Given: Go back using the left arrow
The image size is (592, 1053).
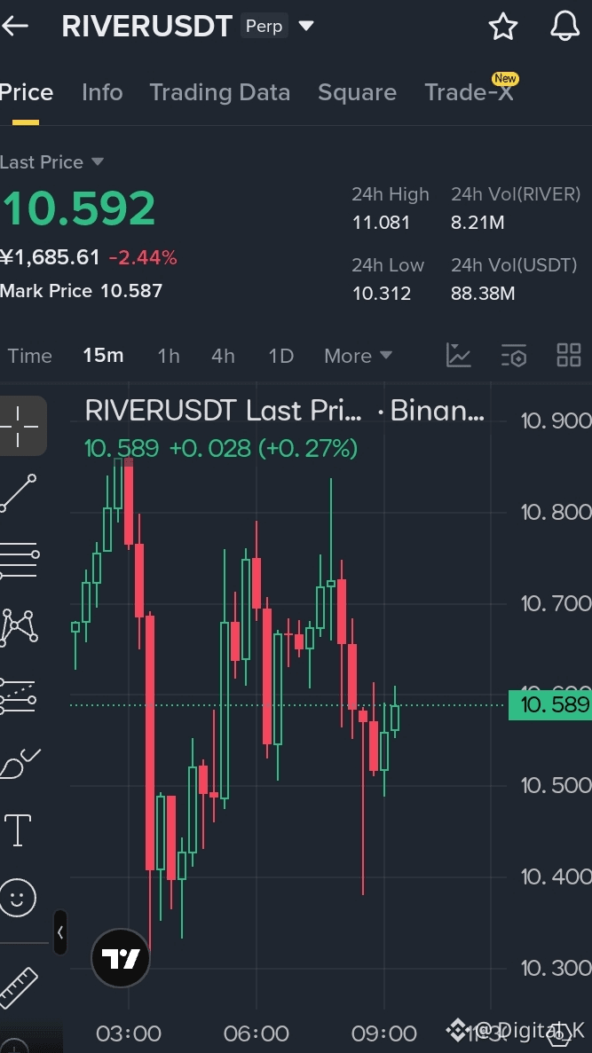Looking at the screenshot, I should coord(15,27).
